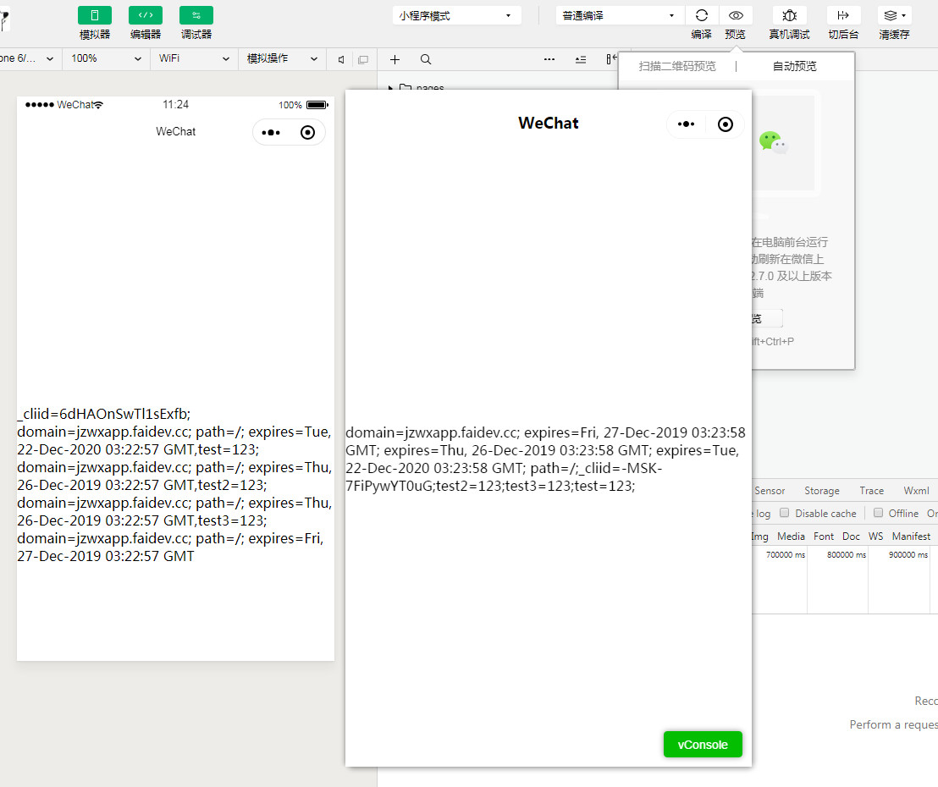Click the mute sound speaker icon
The image size is (938, 787).
341,59
